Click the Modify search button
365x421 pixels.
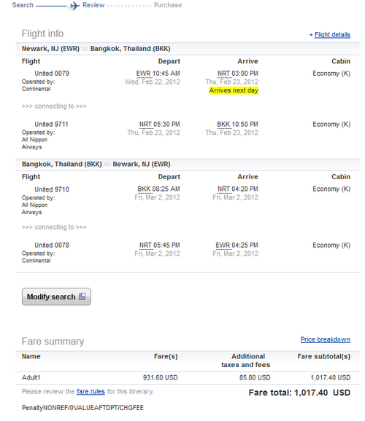click(x=56, y=296)
